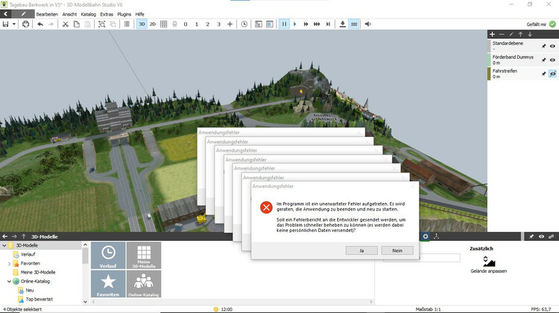Open the Meine 3D-Modelle tile
Viewport: 559px width, 313px height.
click(144, 255)
